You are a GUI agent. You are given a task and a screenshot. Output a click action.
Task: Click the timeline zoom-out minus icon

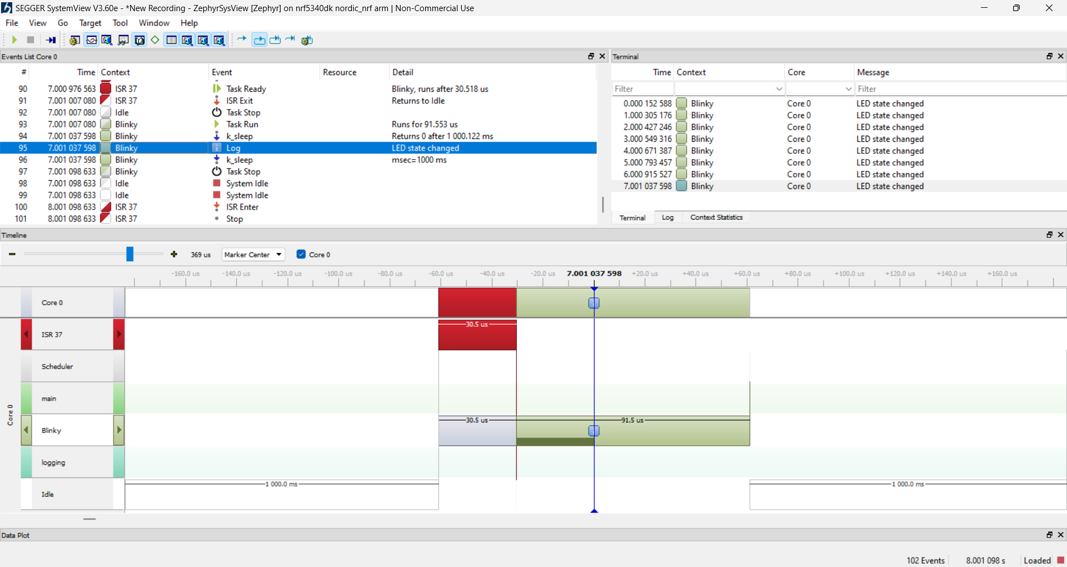[x=12, y=255]
